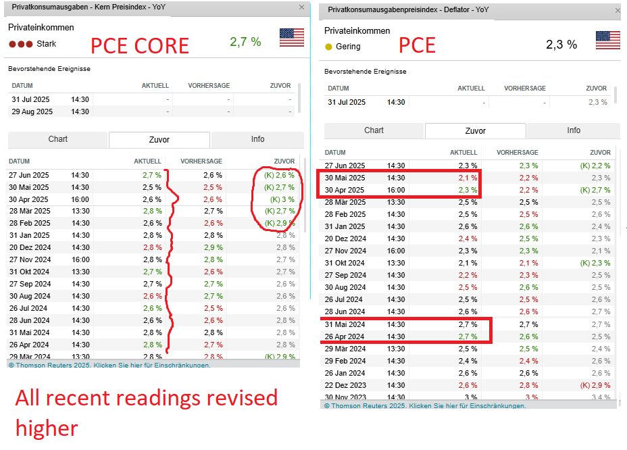Select the 30 Apr 2025 row in the Kern Preisindex table
Image resolution: width=627 pixels, height=450 pixels.
click(153, 199)
